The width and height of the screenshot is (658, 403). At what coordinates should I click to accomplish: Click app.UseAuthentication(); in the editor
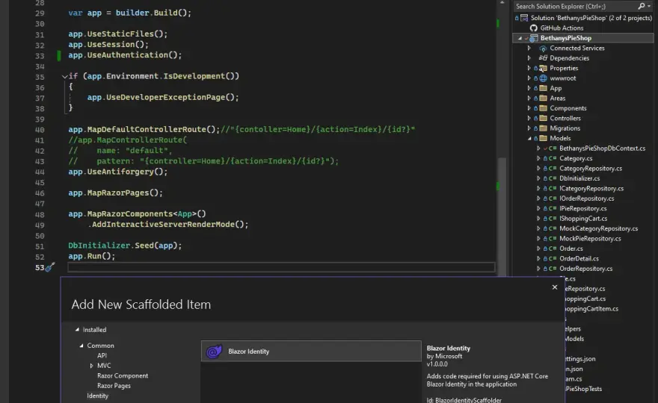coord(125,55)
